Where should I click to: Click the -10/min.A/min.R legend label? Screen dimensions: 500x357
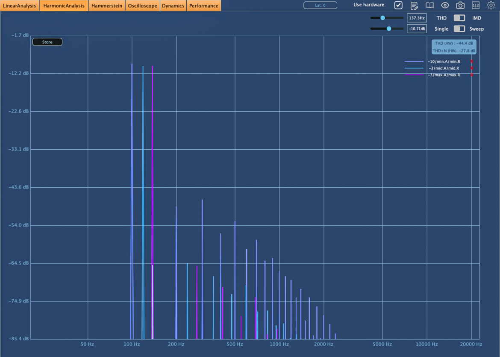[x=444, y=61]
